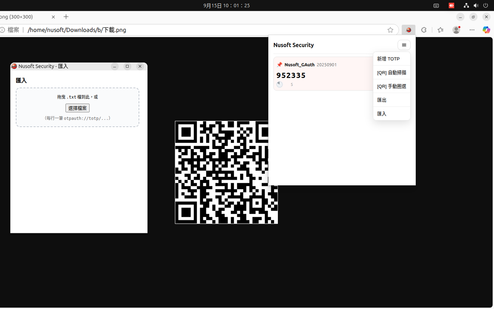Choose [QR] 自動掃描 from the menu
The width and height of the screenshot is (494, 309).
coord(391,73)
